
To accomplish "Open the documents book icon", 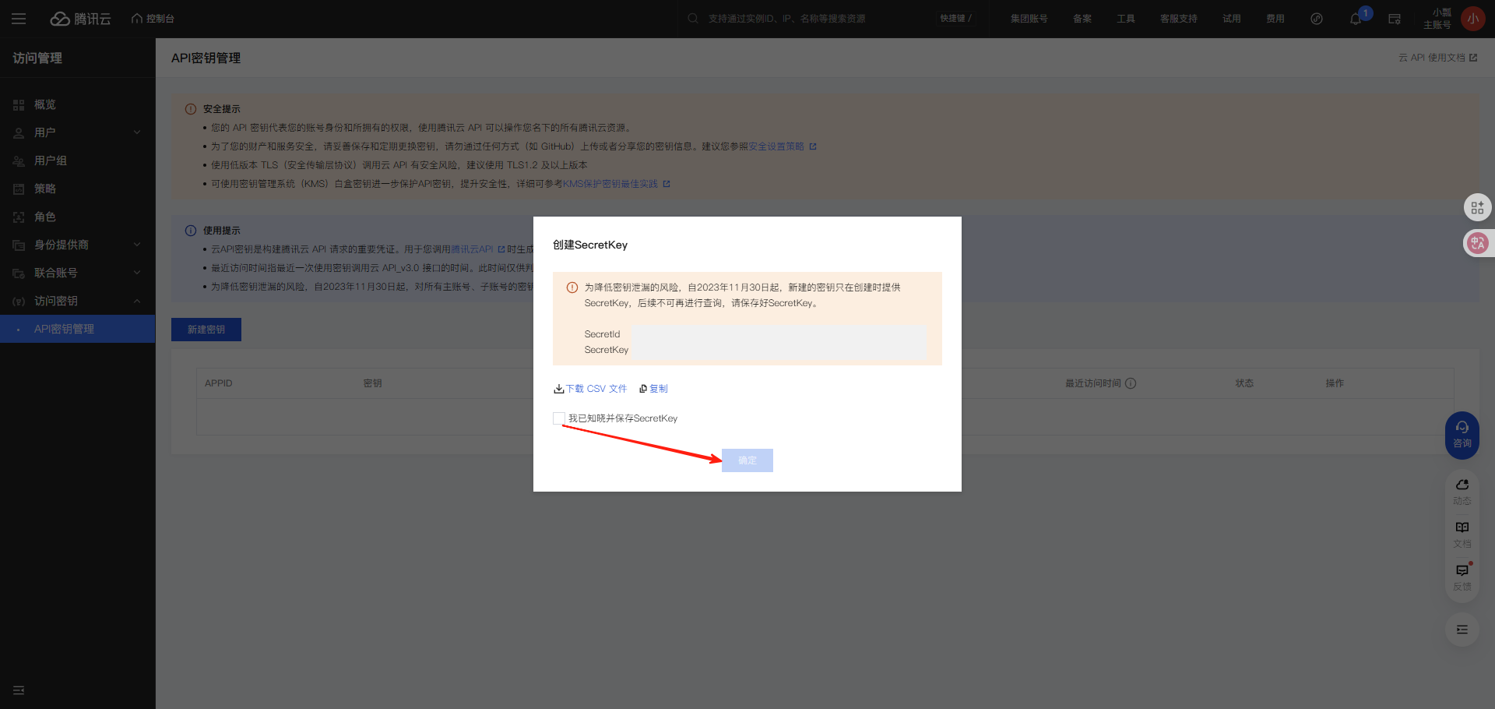I will (1462, 534).
